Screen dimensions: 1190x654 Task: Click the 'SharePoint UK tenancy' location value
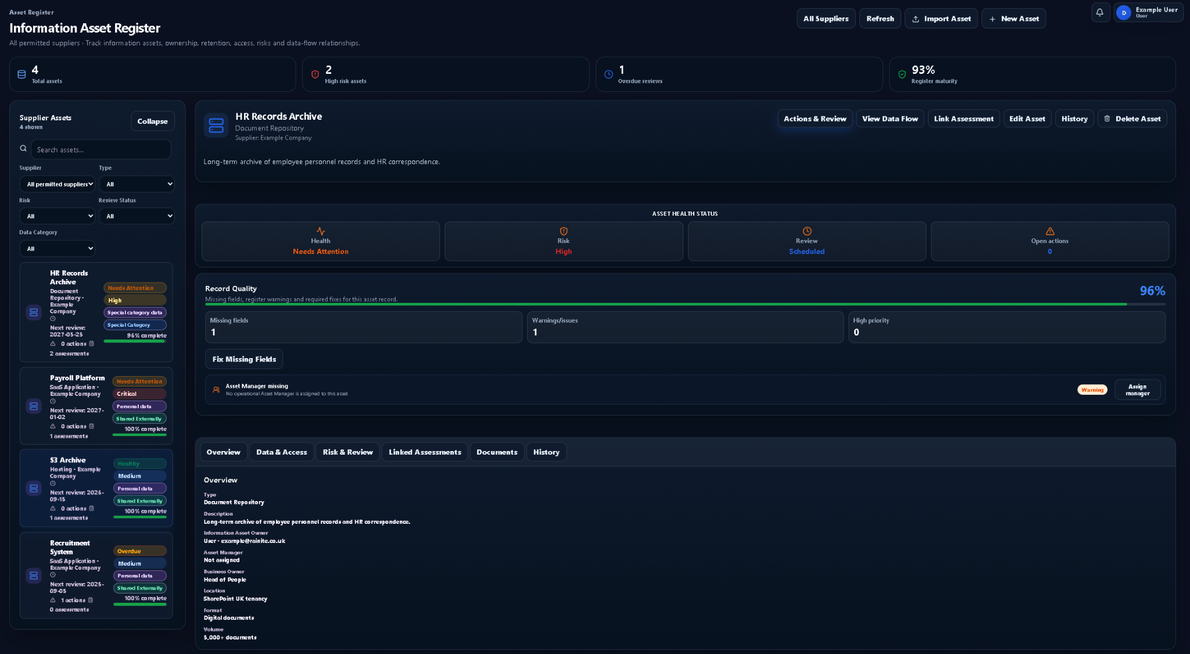(235, 598)
